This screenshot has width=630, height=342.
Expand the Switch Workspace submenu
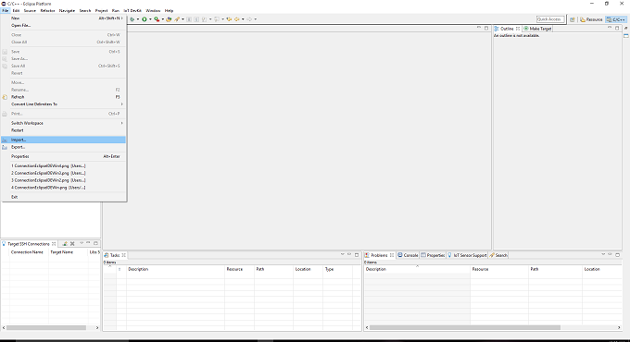pyautogui.click(x=64, y=123)
